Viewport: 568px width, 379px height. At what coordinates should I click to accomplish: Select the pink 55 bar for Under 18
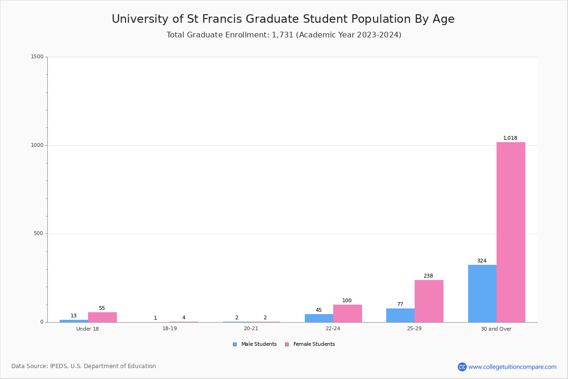102,317
